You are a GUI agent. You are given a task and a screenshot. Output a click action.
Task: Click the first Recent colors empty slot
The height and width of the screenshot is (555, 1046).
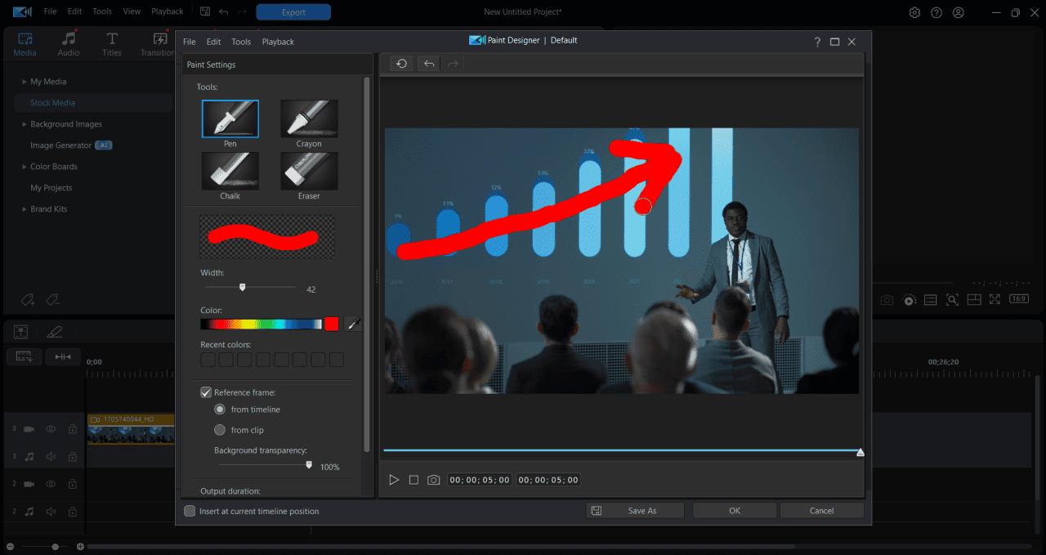(x=208, y=360)
